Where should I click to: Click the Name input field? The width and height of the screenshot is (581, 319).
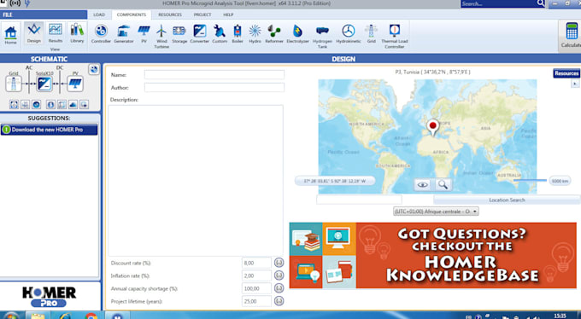214,75
